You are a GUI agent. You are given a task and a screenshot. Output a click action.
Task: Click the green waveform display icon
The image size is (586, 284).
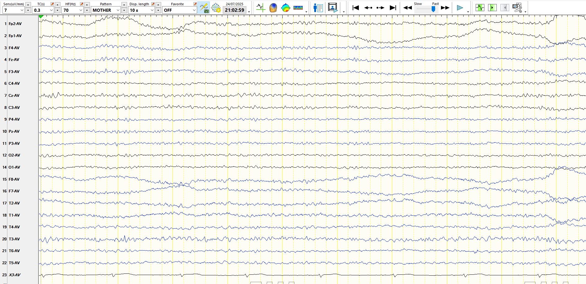point(480,7)
